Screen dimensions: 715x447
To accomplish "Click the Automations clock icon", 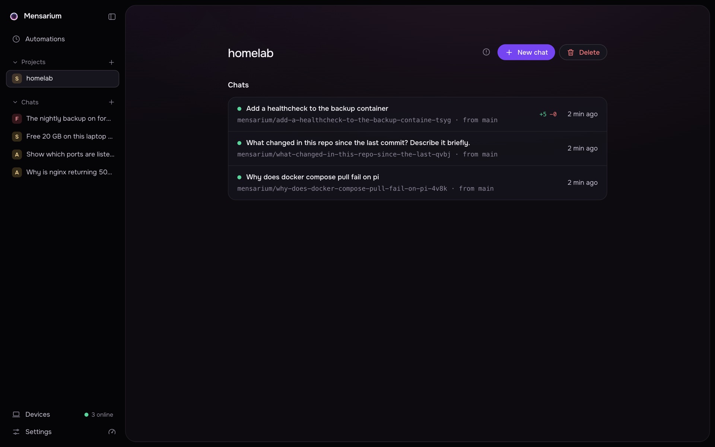I will (x=16, y=39).
